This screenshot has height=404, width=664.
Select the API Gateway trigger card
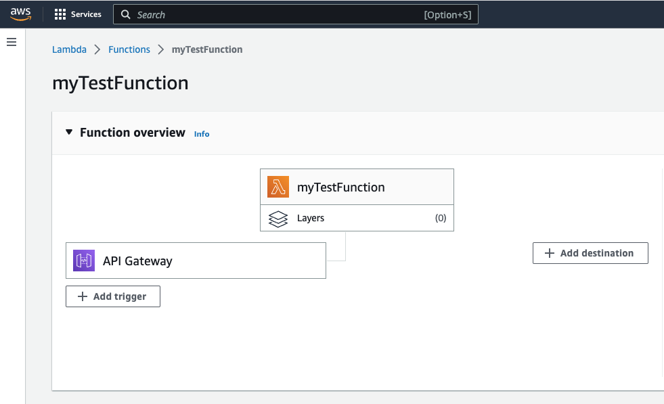(196, 260)
